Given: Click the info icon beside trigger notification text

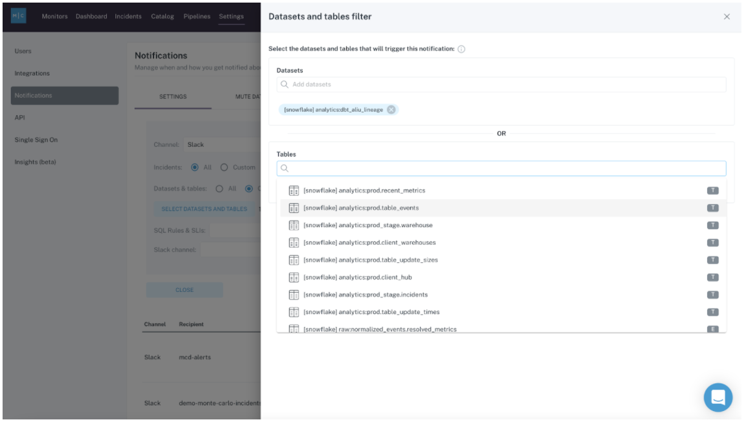Looking at the screenshot, I should click(461, 49).
